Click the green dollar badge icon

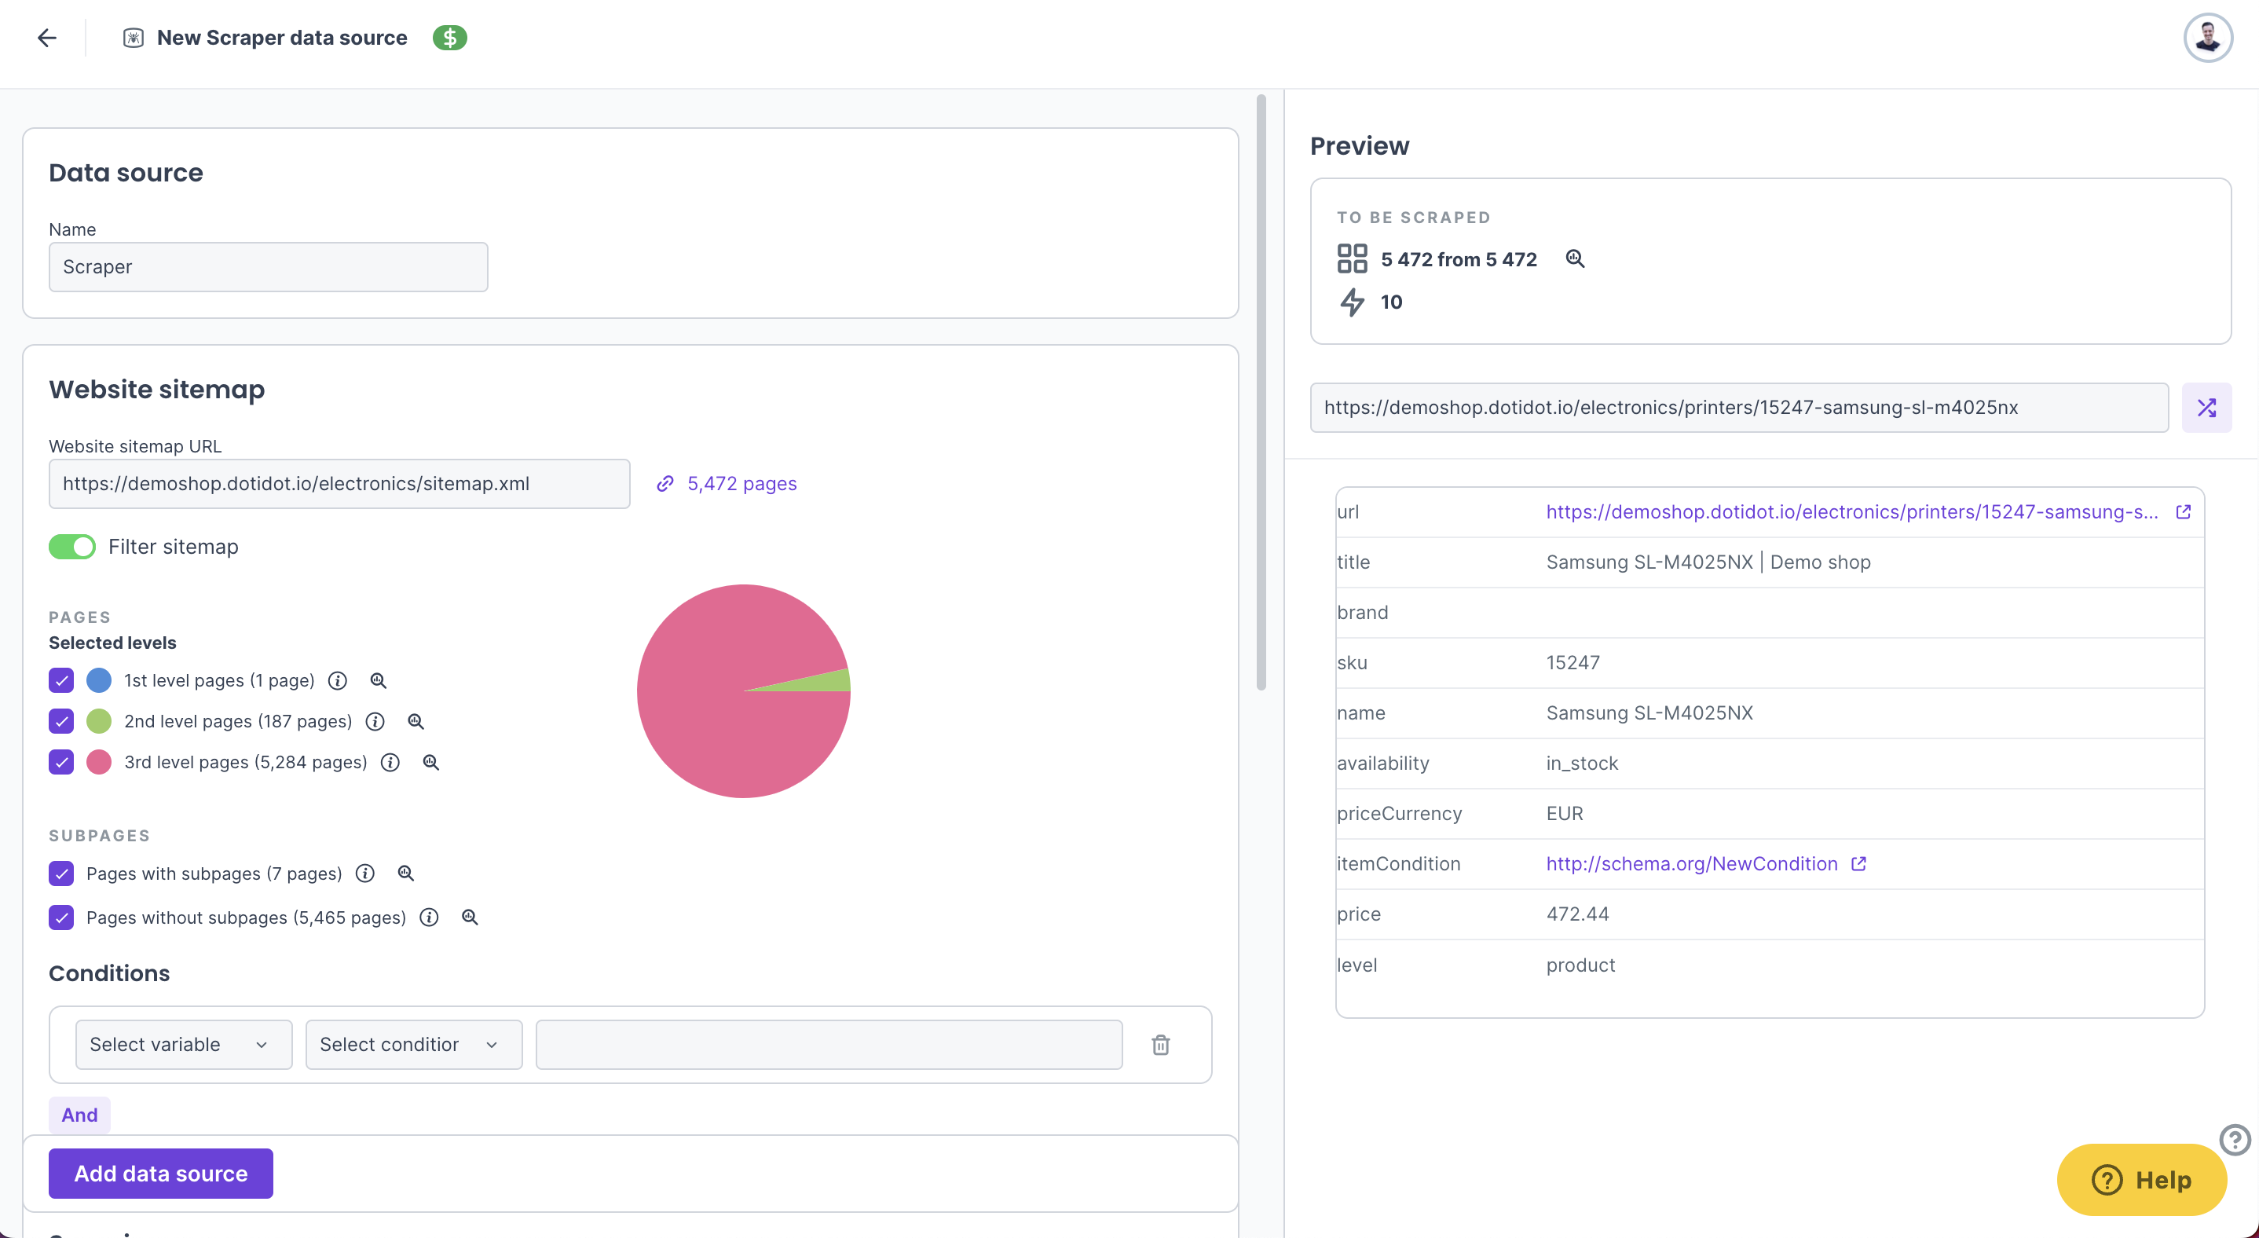pos(450,38)
